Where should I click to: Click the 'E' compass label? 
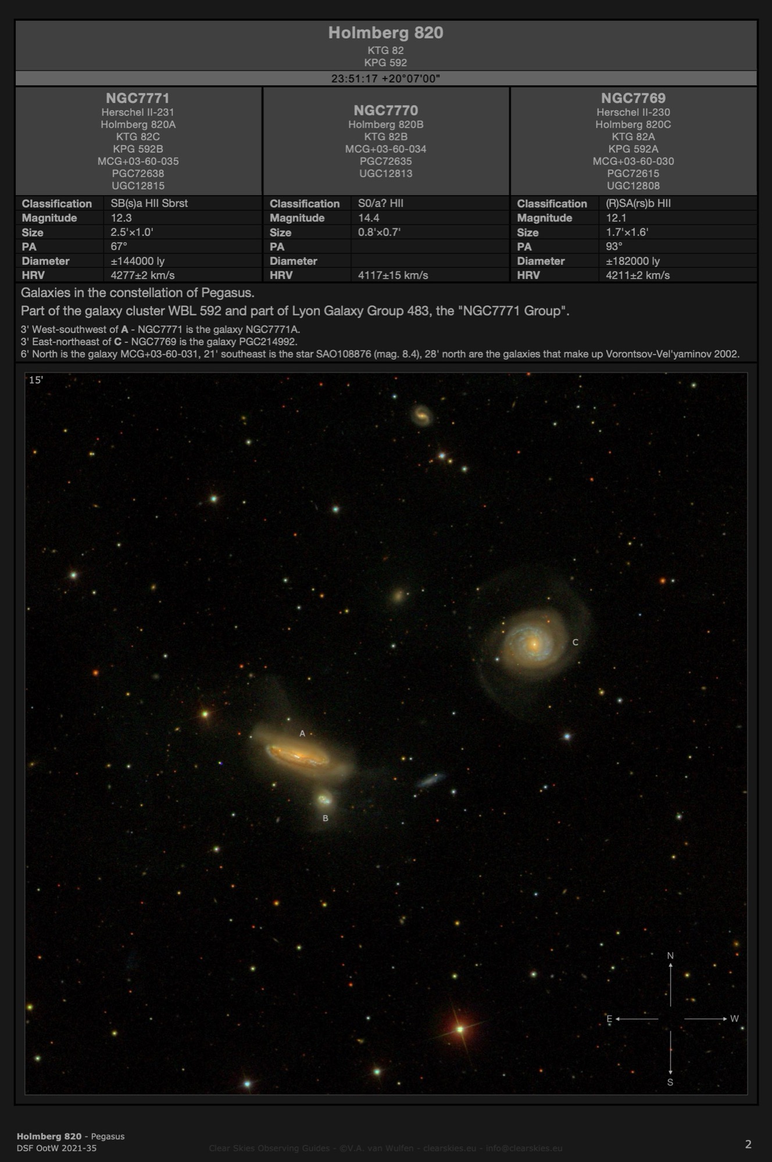609,1019
